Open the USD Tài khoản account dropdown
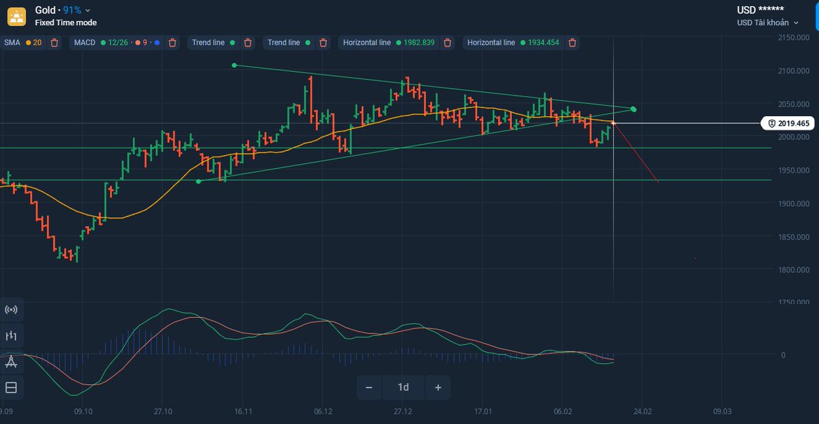 pos(768,23)
